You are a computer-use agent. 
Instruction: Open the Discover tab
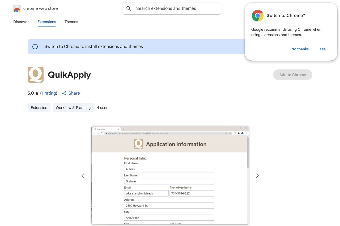point(21,22)
